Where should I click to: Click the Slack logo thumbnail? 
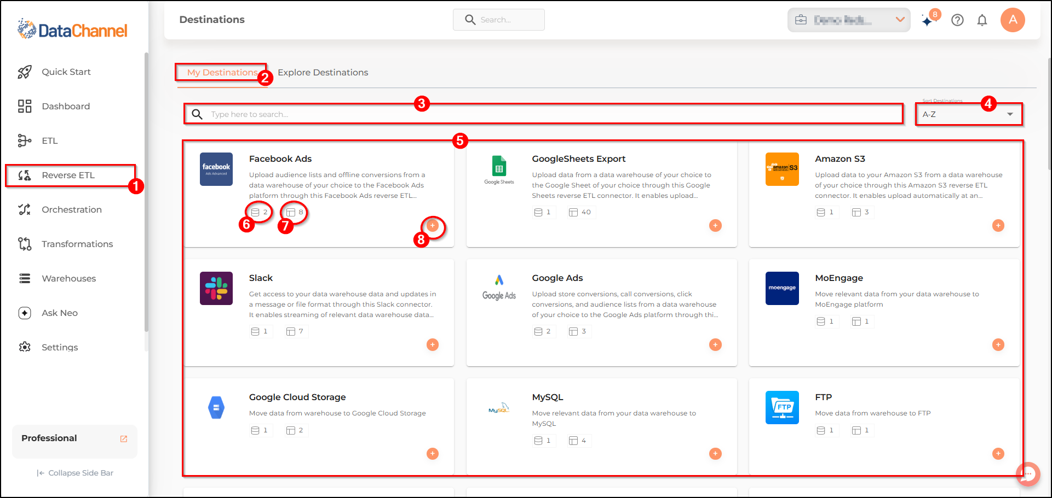point(216,288)
